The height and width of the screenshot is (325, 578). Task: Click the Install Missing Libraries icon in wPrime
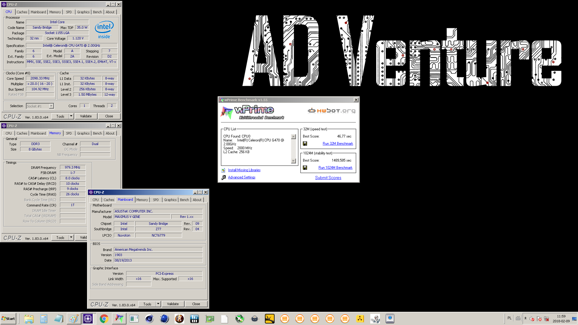point(223,170)
